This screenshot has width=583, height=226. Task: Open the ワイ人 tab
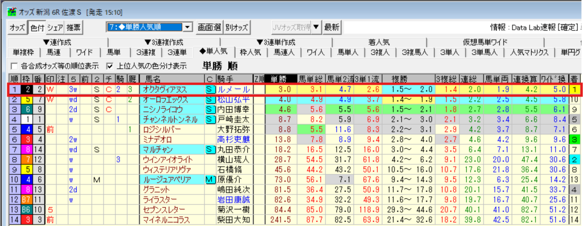click(315, 52)
